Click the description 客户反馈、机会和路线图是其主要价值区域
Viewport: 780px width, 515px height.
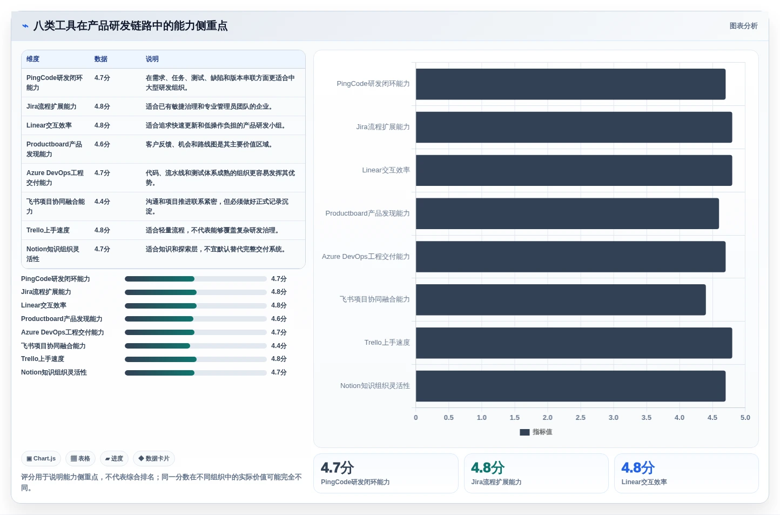(x=210, y=144)
